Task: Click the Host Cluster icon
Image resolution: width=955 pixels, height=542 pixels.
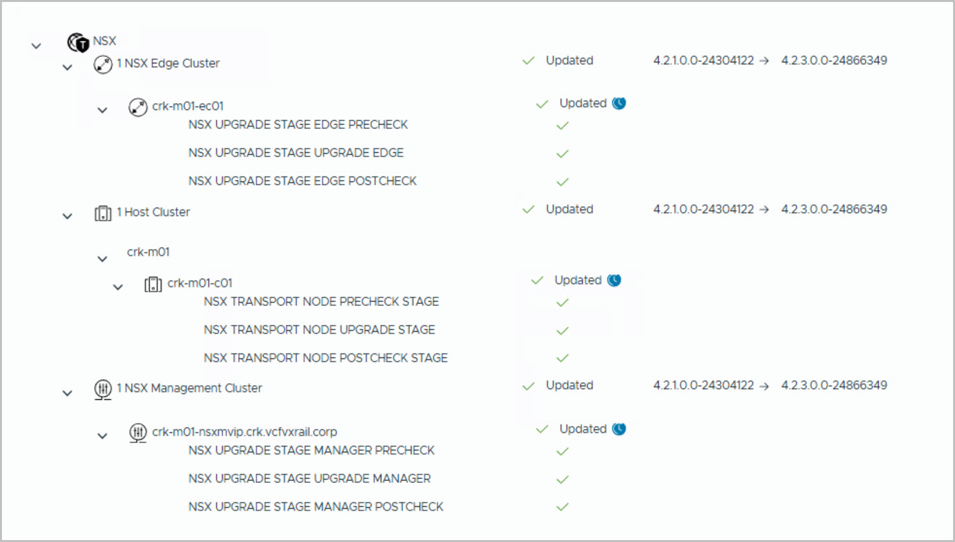Action: pos(103,213)
